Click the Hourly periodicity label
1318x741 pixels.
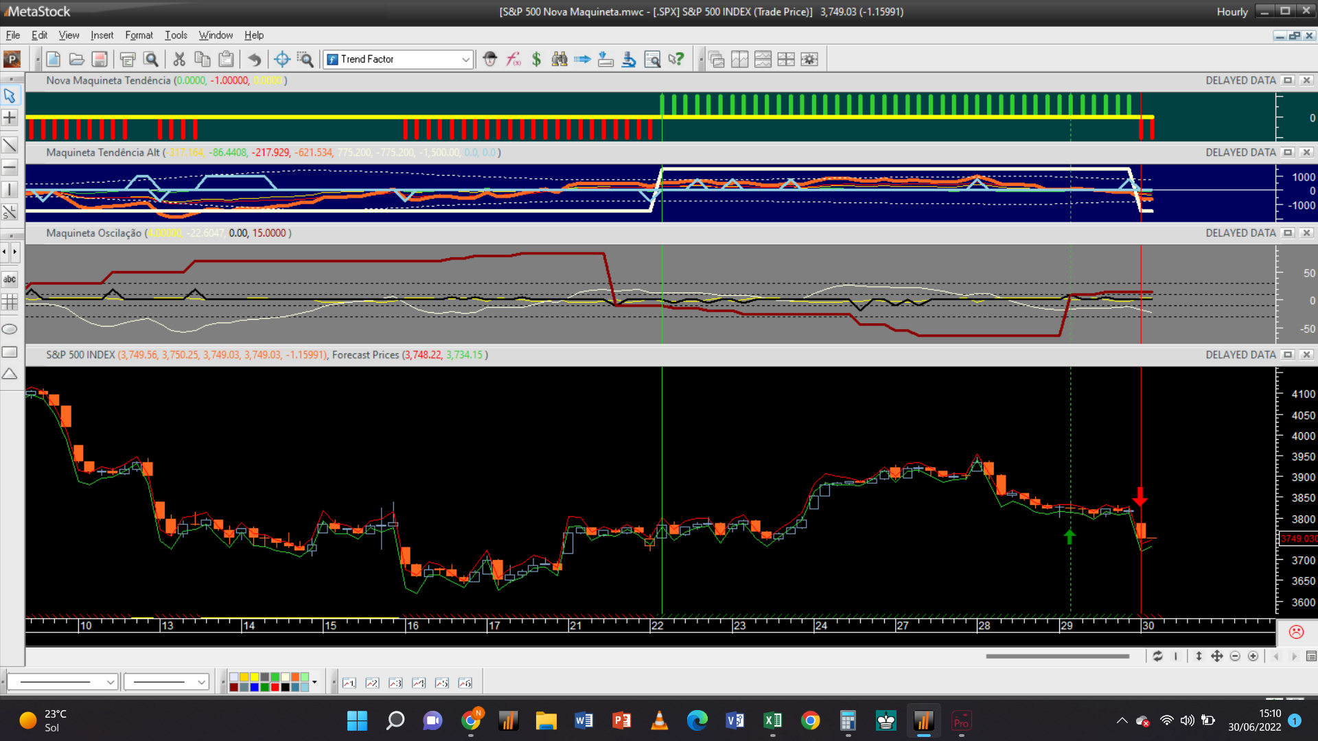tap(1232, 12)
